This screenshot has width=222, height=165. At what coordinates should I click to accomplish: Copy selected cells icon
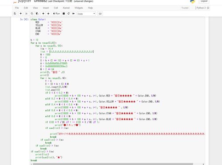pos(32,14)
